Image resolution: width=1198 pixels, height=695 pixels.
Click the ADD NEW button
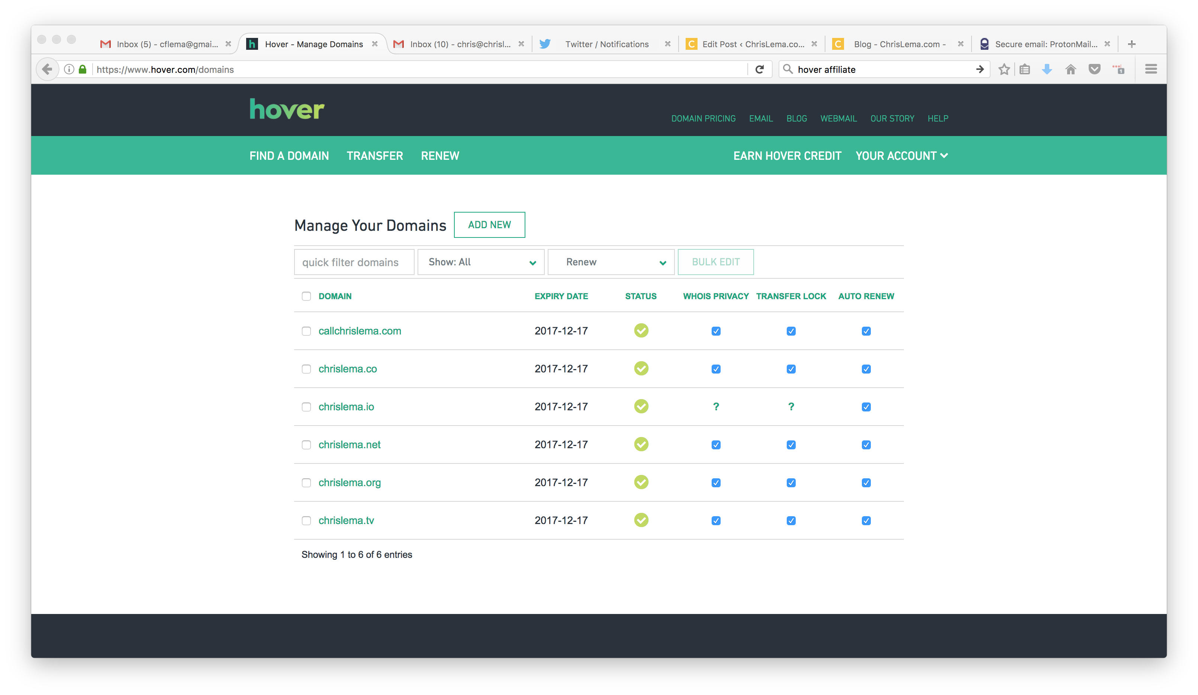489,225
